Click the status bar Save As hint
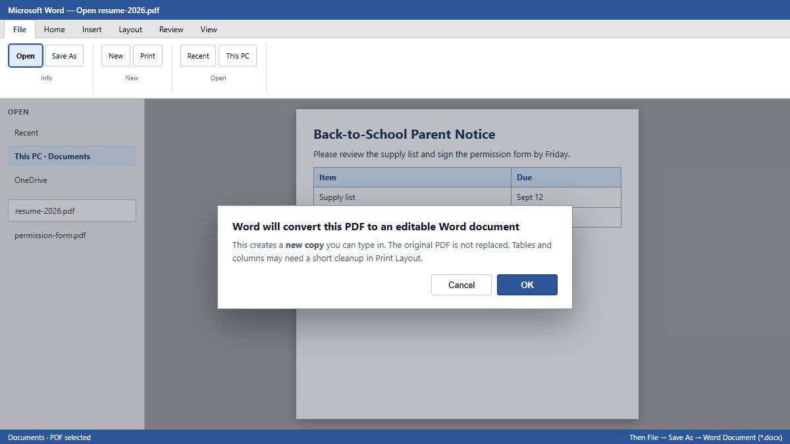 point(705,437)
